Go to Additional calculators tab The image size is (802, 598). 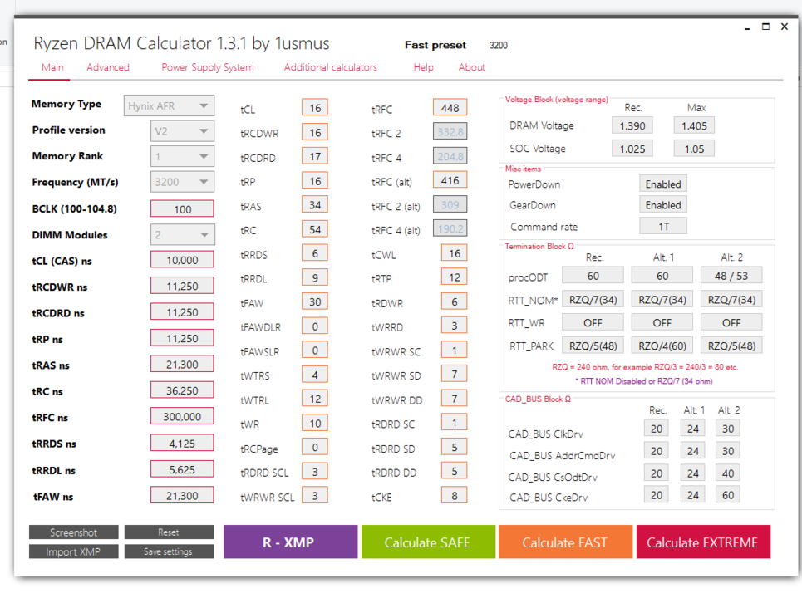331,67
